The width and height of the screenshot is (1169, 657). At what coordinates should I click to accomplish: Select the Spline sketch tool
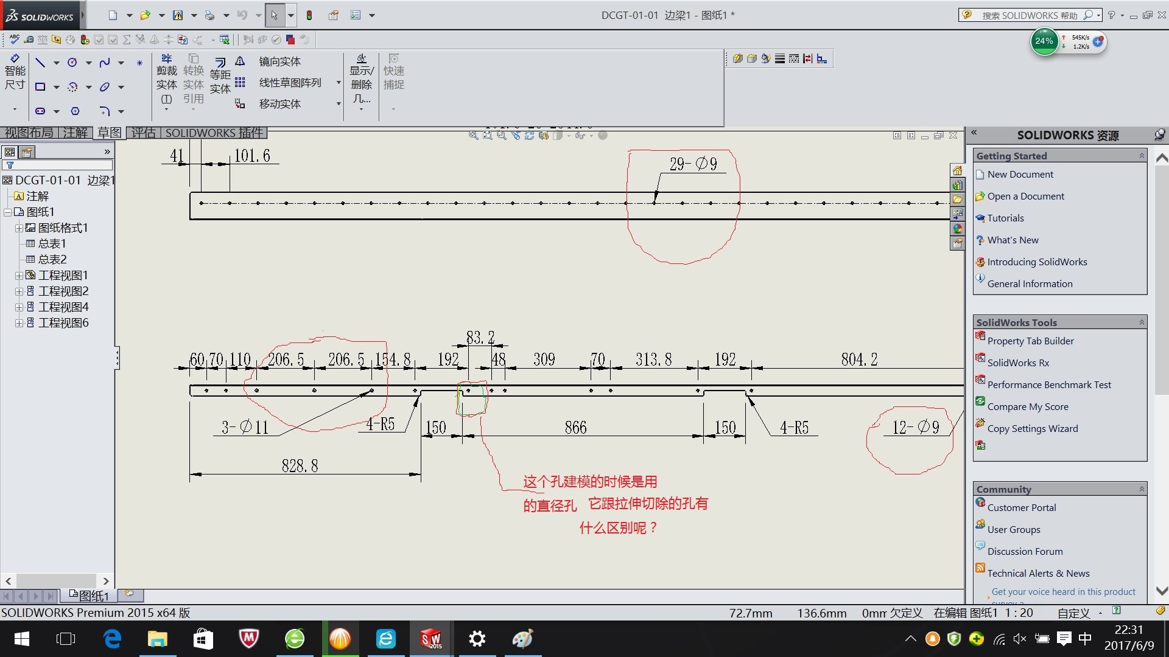[105, 62]
